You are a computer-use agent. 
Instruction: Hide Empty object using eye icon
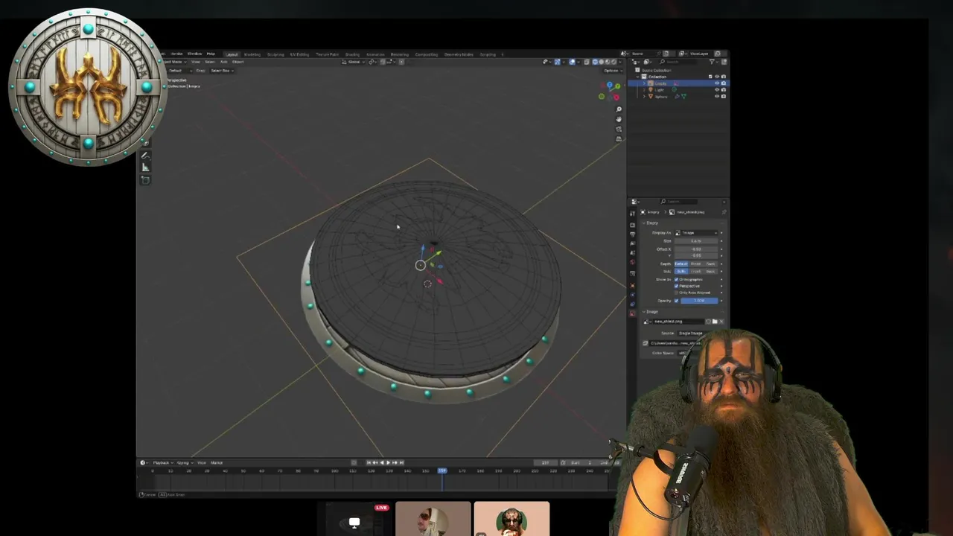717,83
